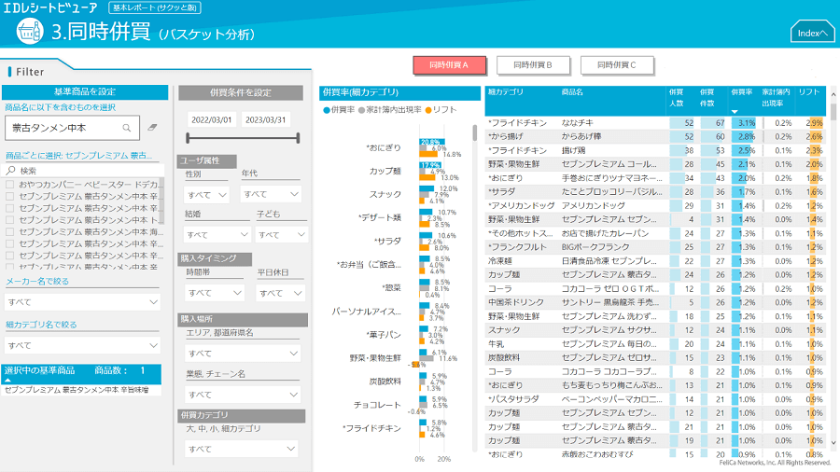Click the *パスタサラダ category cell
The image size is (840, 472).
(x=513, y=399)
